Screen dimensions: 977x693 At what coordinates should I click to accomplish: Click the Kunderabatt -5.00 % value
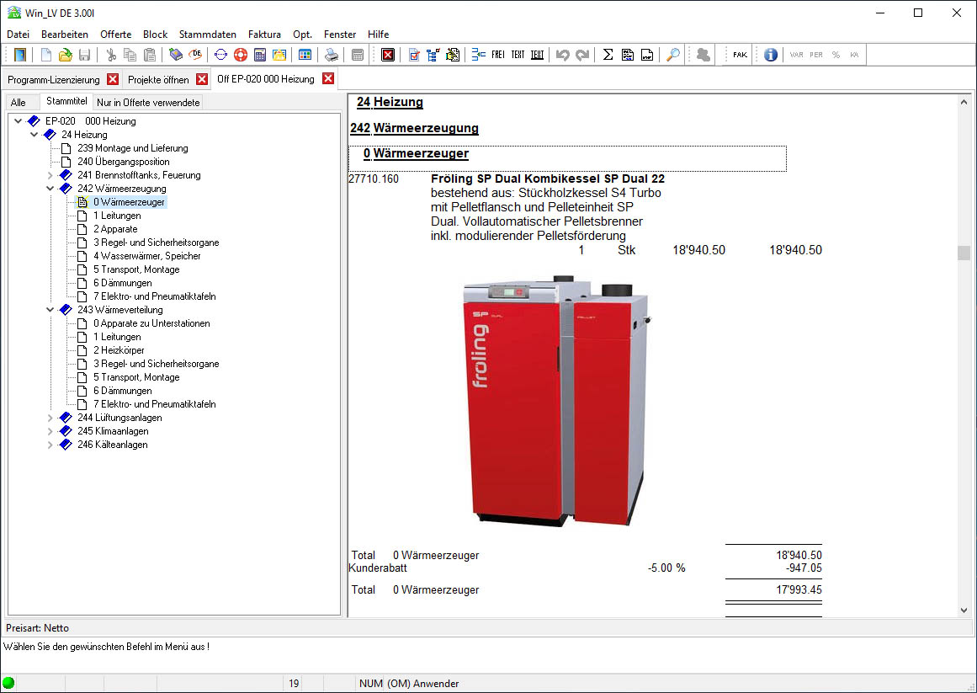pos(666,568)
